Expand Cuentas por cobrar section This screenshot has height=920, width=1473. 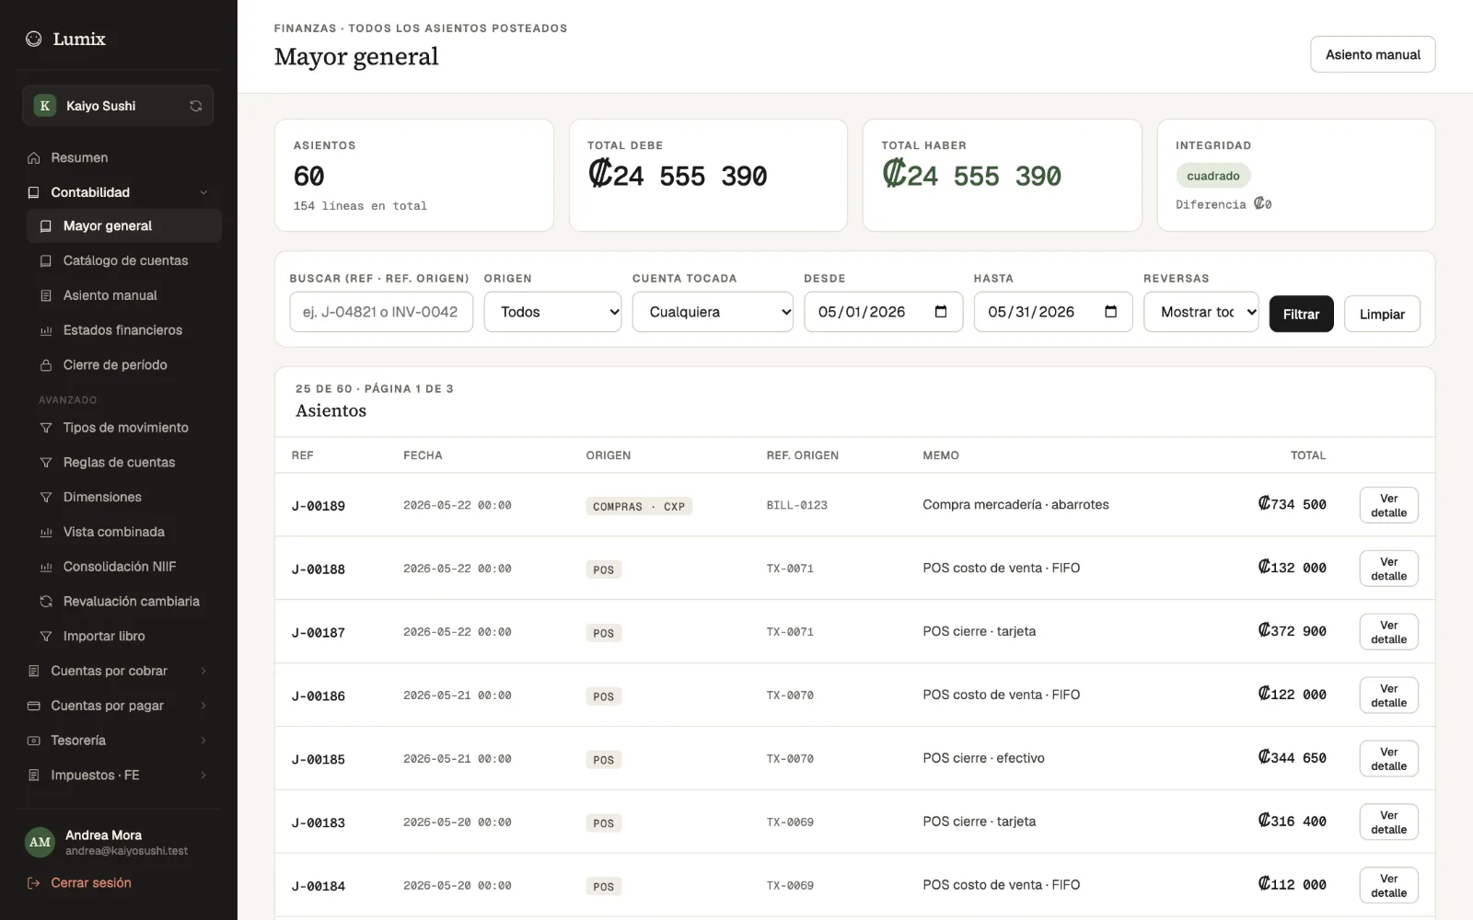118,672
